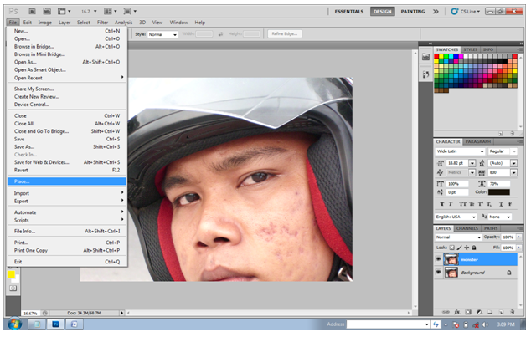Click the status bar info arrow button
The image size is (531, 337).
(122, 313)
